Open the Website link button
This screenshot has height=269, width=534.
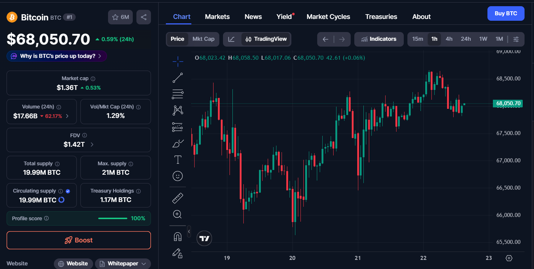pyautogui.click(x=73, y=264)
